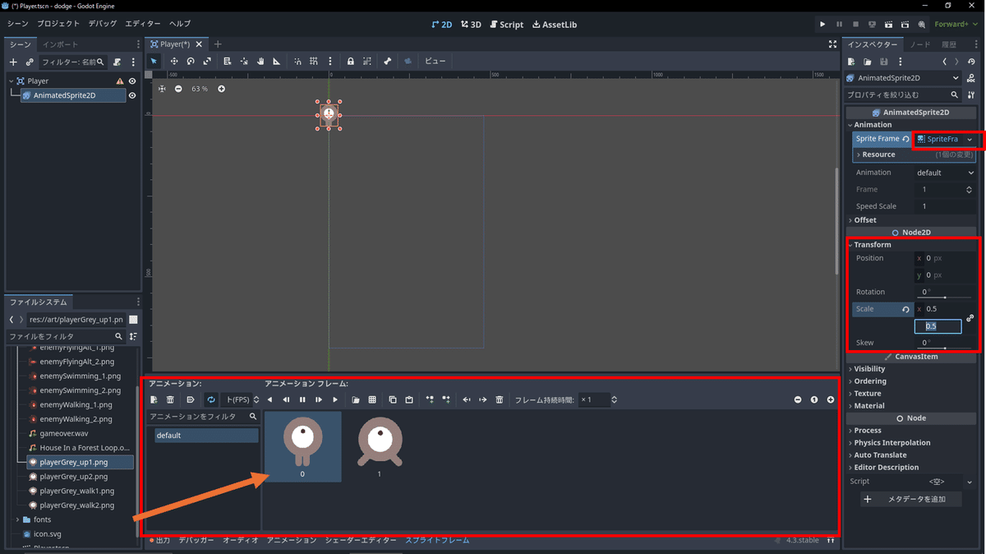The height and width of the screenshot is (554, 986).
Task: Toggle grid snap in canvas toolbar
Action: point(314,61)
